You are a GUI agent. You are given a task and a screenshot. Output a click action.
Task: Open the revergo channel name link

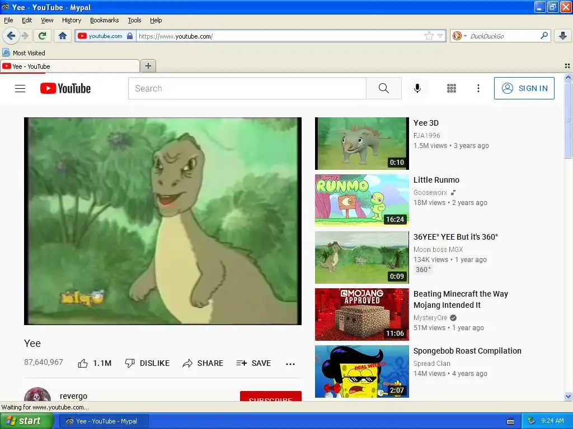point(73,396)
